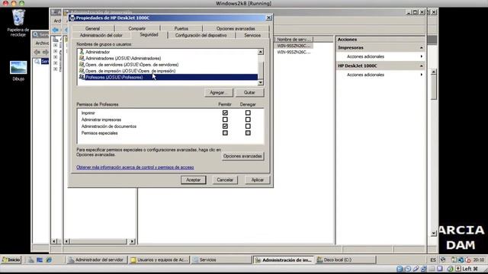Expand Acciones adicionales under Impresoras
Viewport: 488px width, 274px height.
click(x=422, y=56)
